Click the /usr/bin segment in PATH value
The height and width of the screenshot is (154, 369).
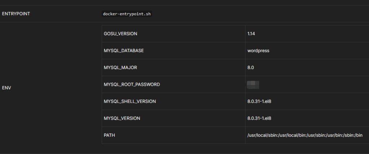click(x=334, y=135)
